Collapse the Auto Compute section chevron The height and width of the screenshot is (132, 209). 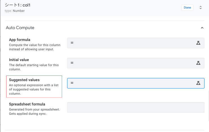coord(202,28)
